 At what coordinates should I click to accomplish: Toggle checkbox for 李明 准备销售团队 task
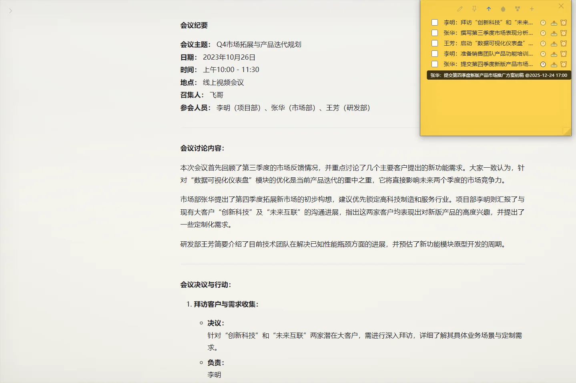tap(435, 54)
